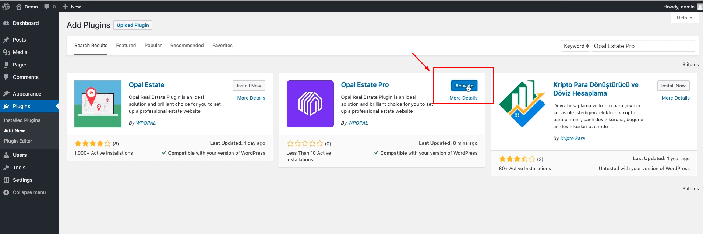Click the Appearance paintbrush icon
Image resolution: width=703 pixels, height=234 pixels.
pos(6,94)
